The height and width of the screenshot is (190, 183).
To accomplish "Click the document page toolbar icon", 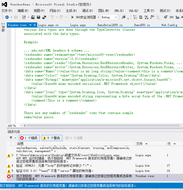I will (x=141, y=17).
